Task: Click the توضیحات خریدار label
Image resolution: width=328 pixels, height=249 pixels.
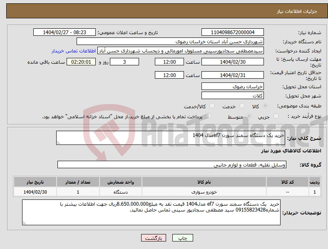Action: pyautogui.click(x=302, y=213)
